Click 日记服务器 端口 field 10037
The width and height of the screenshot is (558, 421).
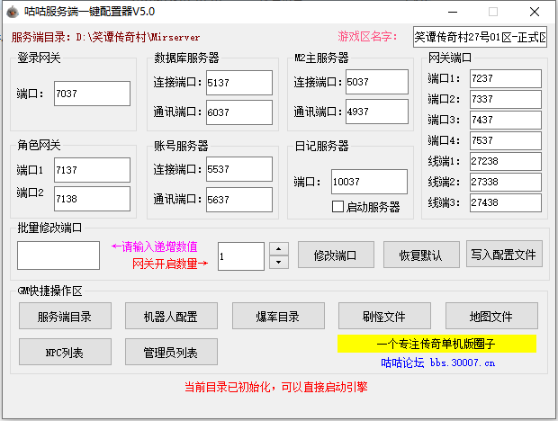click(369, 182)
